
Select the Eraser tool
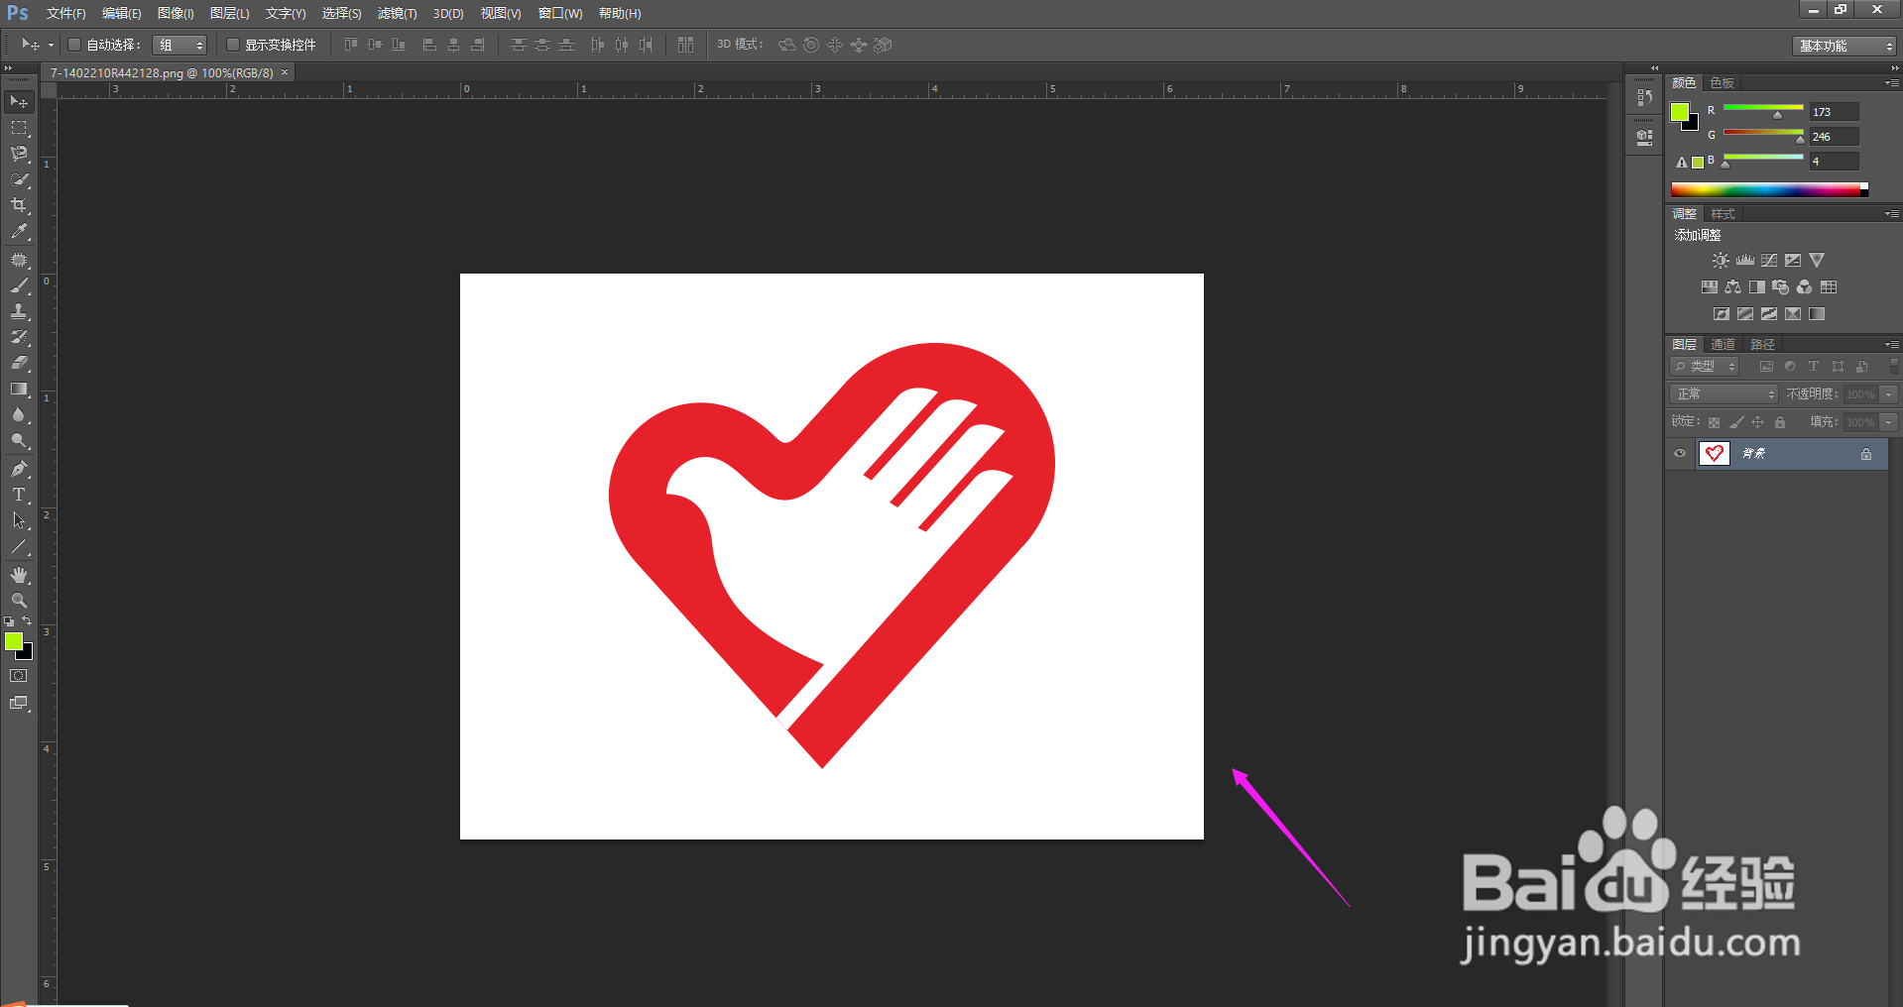pyautogui.click(x=19, y=363)
